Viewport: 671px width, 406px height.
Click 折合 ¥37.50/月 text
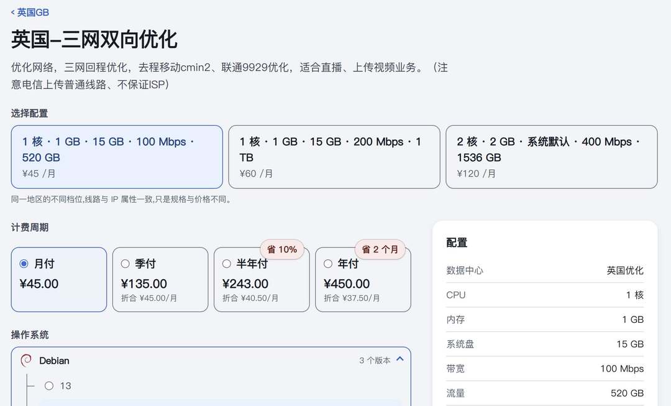coord(352,298)
